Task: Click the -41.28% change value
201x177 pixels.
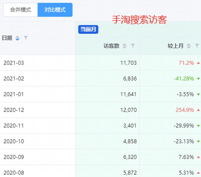Action: point(184,78)
